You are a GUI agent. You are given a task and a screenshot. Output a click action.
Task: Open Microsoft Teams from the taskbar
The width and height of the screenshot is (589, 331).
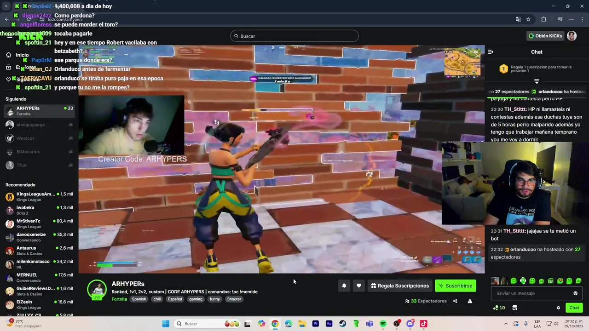370,324
